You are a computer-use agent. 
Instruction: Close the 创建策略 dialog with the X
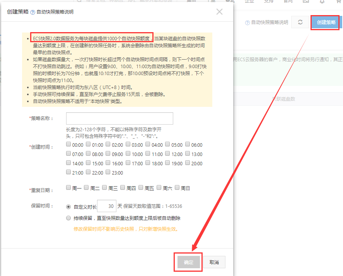point(219,12)
